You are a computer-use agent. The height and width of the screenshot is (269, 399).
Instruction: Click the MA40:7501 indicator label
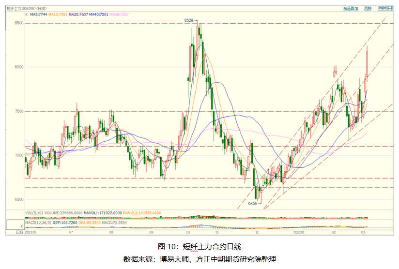[98, 15]
